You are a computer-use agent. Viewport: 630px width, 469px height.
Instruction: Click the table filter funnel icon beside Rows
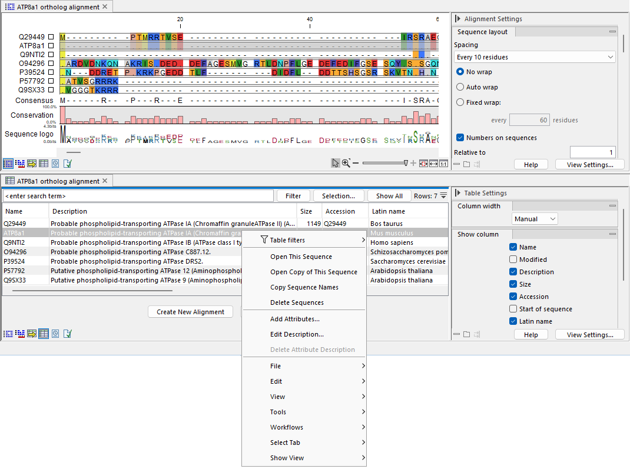pyautogui.click(x=443, y=195)
